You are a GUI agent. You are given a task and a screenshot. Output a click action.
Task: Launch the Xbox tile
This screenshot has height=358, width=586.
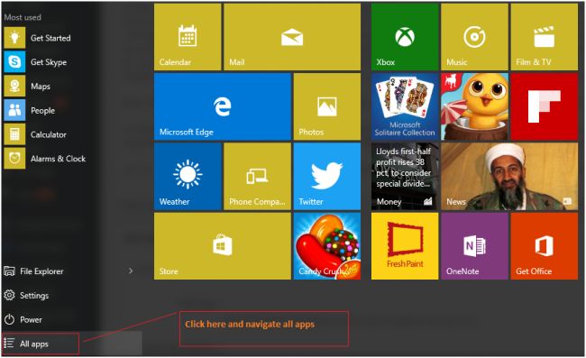405,37
